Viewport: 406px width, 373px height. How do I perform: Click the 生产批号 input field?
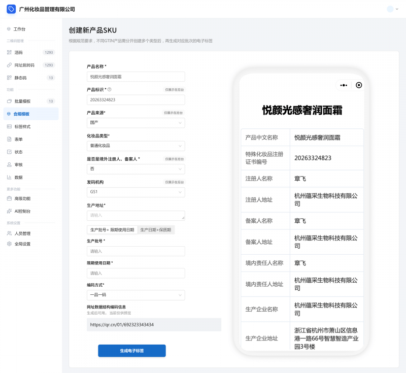click(136, 251)
